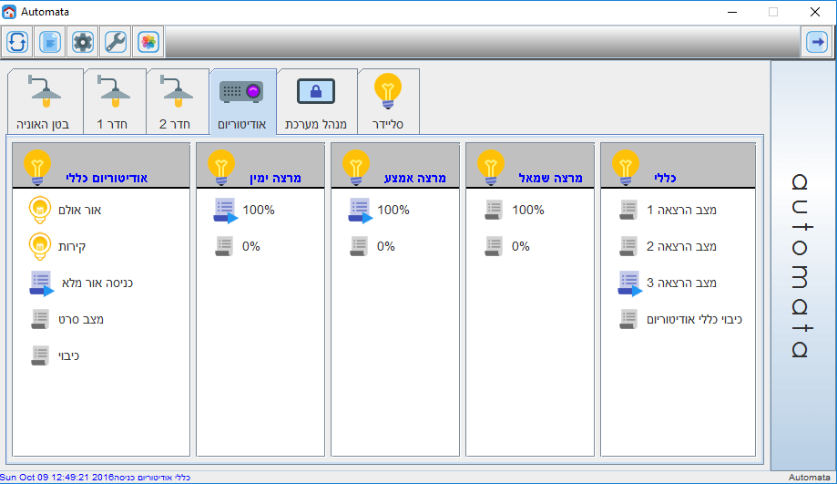Select the חדר 2 tab
This screenshot has width=837, height=484.
click(178, 102)
